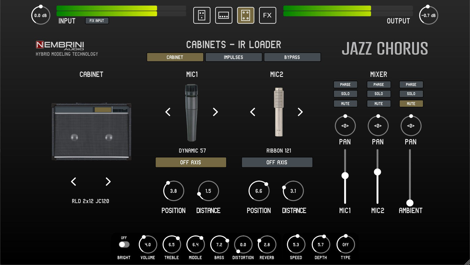
Task: Toggle MIC1 OFF AXIS button
Action: tap(191, 162)
